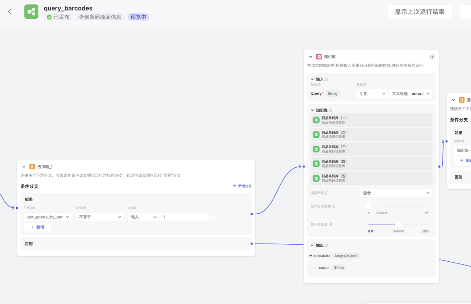
Task: Collapse the 知识库 list section
Action: click(x=312, y=110)
